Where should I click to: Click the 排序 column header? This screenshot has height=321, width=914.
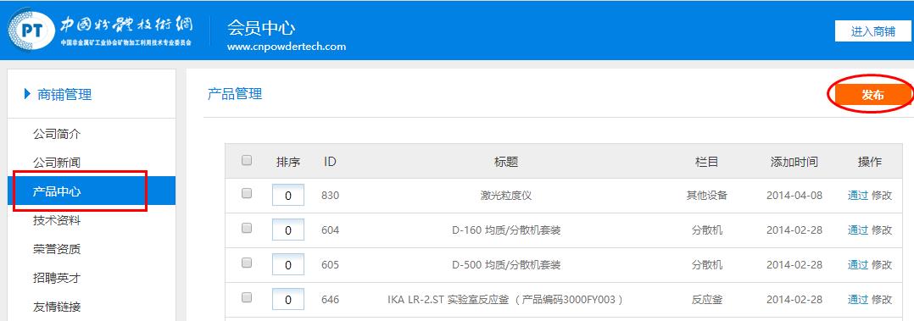(288, 162)
